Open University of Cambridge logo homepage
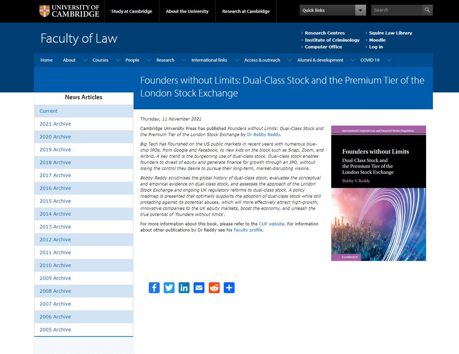This screenshot has height=354, width=459. click(69, 11)
